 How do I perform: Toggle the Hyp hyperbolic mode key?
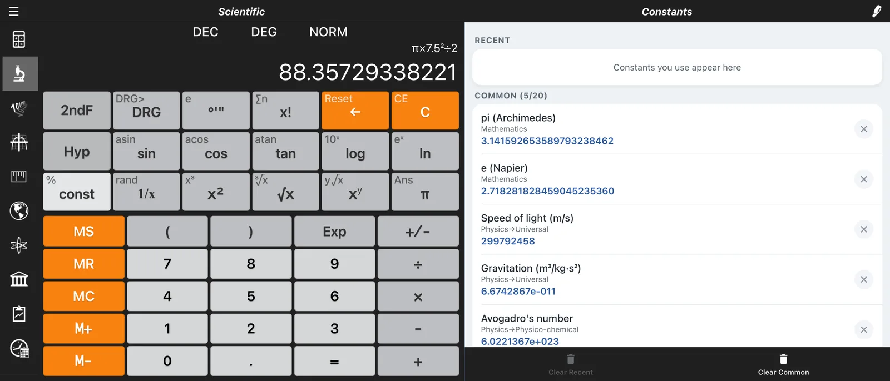tap(77, 151)
